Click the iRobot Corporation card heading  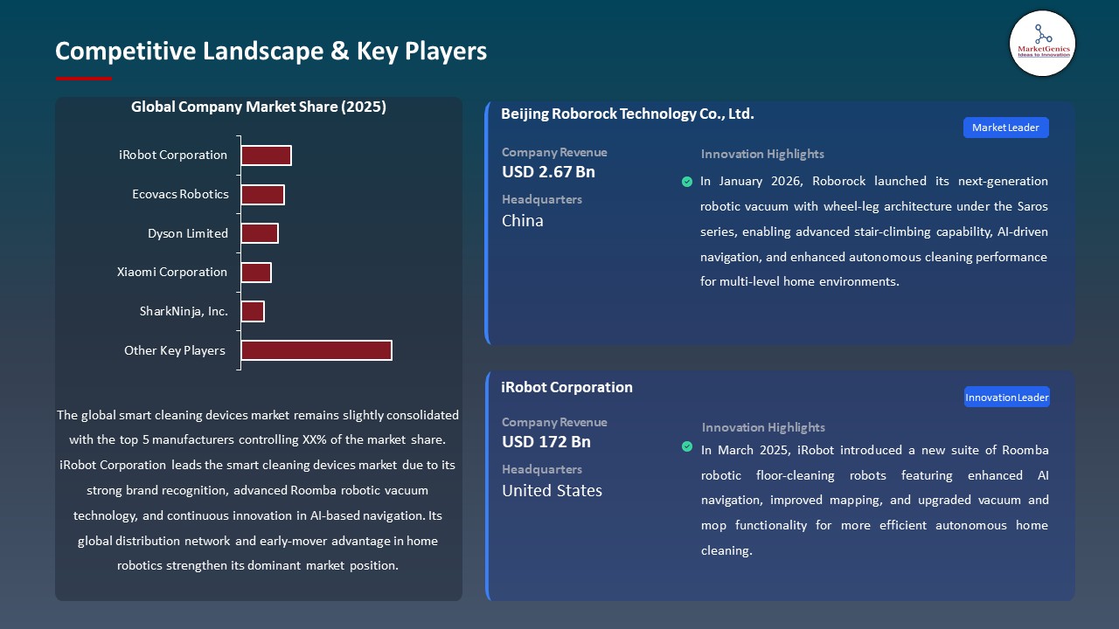pos(566,387)
